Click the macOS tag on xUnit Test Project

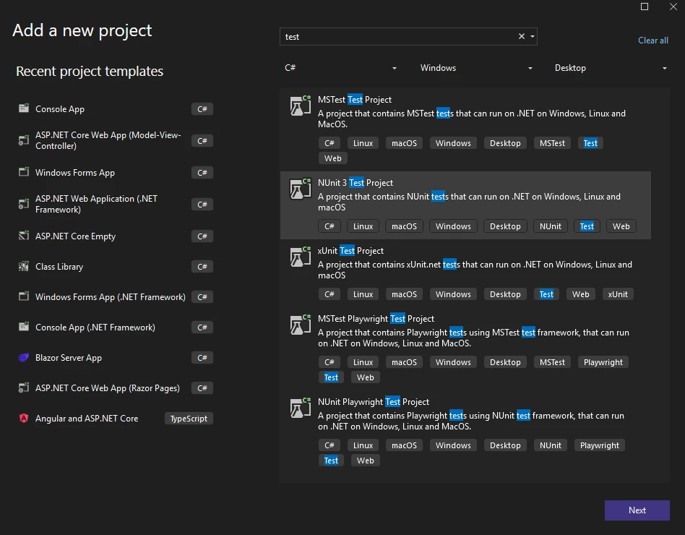404,294
